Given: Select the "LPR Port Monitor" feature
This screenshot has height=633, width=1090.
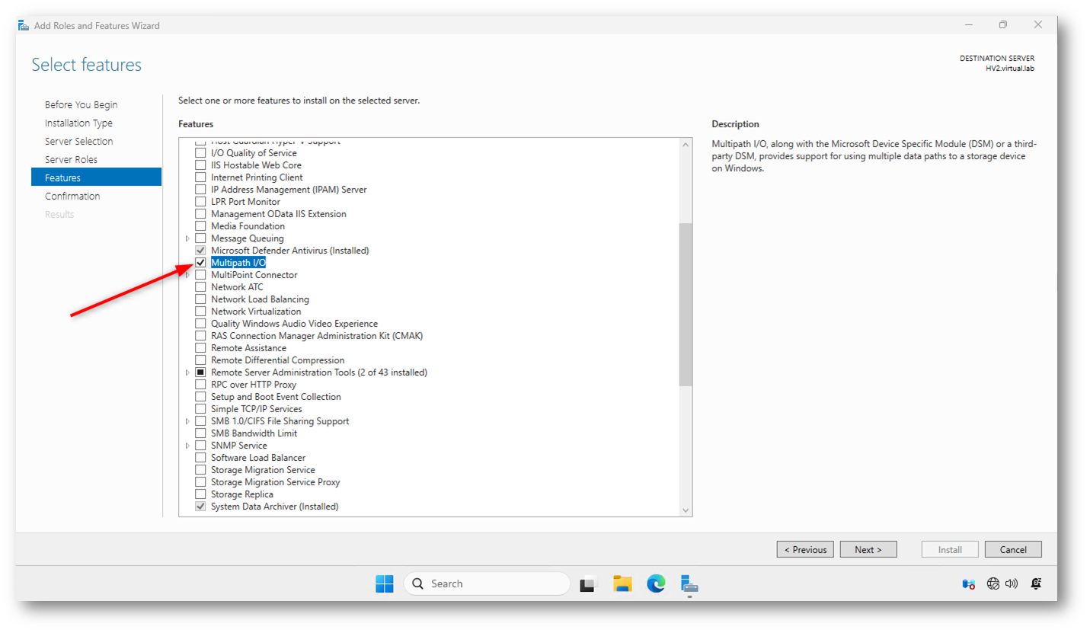Looking at the screenshot, I should (245, 202).
